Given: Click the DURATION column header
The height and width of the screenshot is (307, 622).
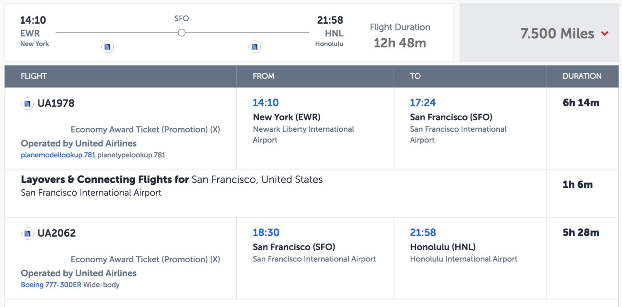Looking at the screenshot, I should tap(582, 76).
